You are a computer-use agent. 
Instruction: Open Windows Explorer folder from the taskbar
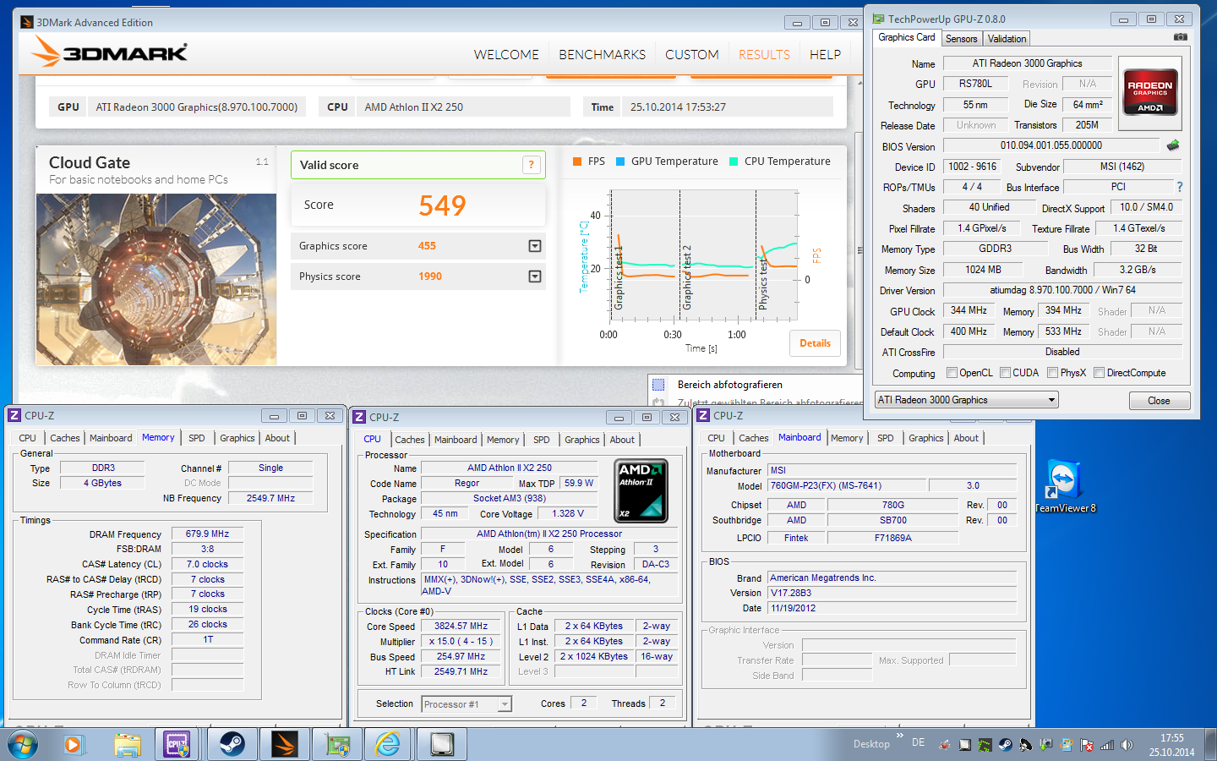tap(128, 745)
